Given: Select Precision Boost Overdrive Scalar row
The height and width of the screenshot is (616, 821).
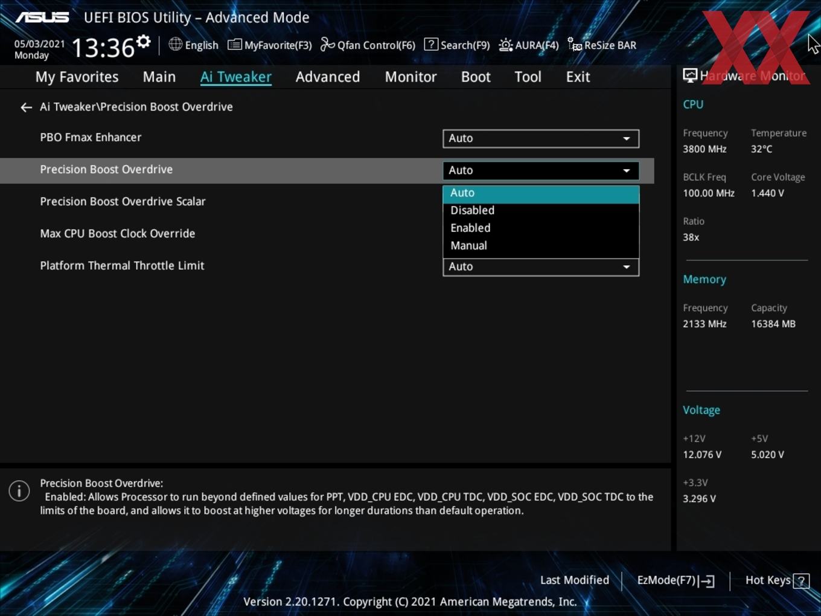Looking at the screenshot, I should pyautogui.click(x=123, y=202).
